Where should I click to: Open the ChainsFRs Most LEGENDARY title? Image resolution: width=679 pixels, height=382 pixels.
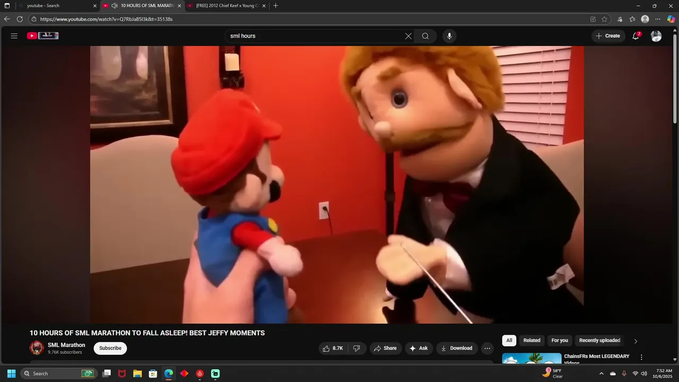[x=597, y=359]
